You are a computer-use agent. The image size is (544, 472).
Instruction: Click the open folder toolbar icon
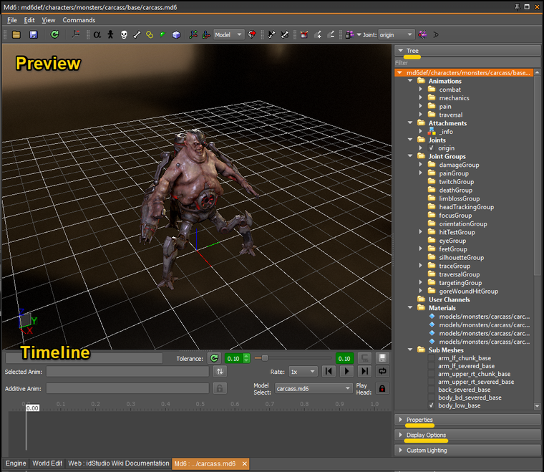[x=16, y=34]
